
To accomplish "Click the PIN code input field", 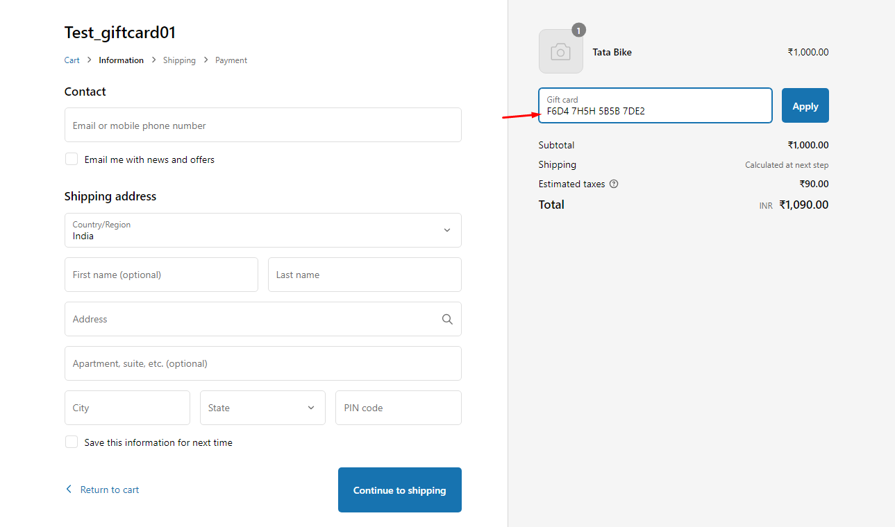I will (x=398, y=408).
